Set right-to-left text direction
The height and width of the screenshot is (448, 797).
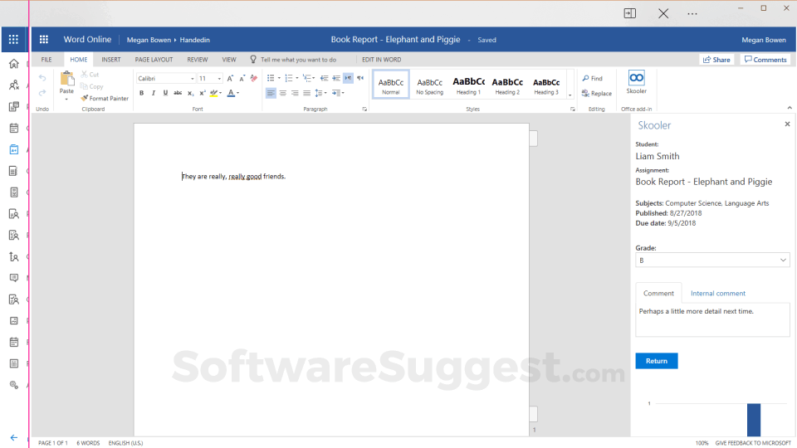359,78
